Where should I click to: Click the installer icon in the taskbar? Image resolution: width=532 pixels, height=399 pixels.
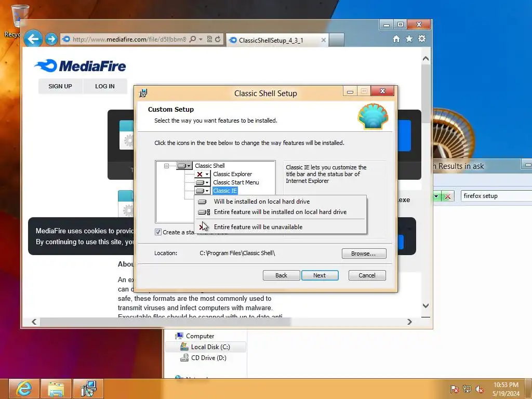(88, 389)
